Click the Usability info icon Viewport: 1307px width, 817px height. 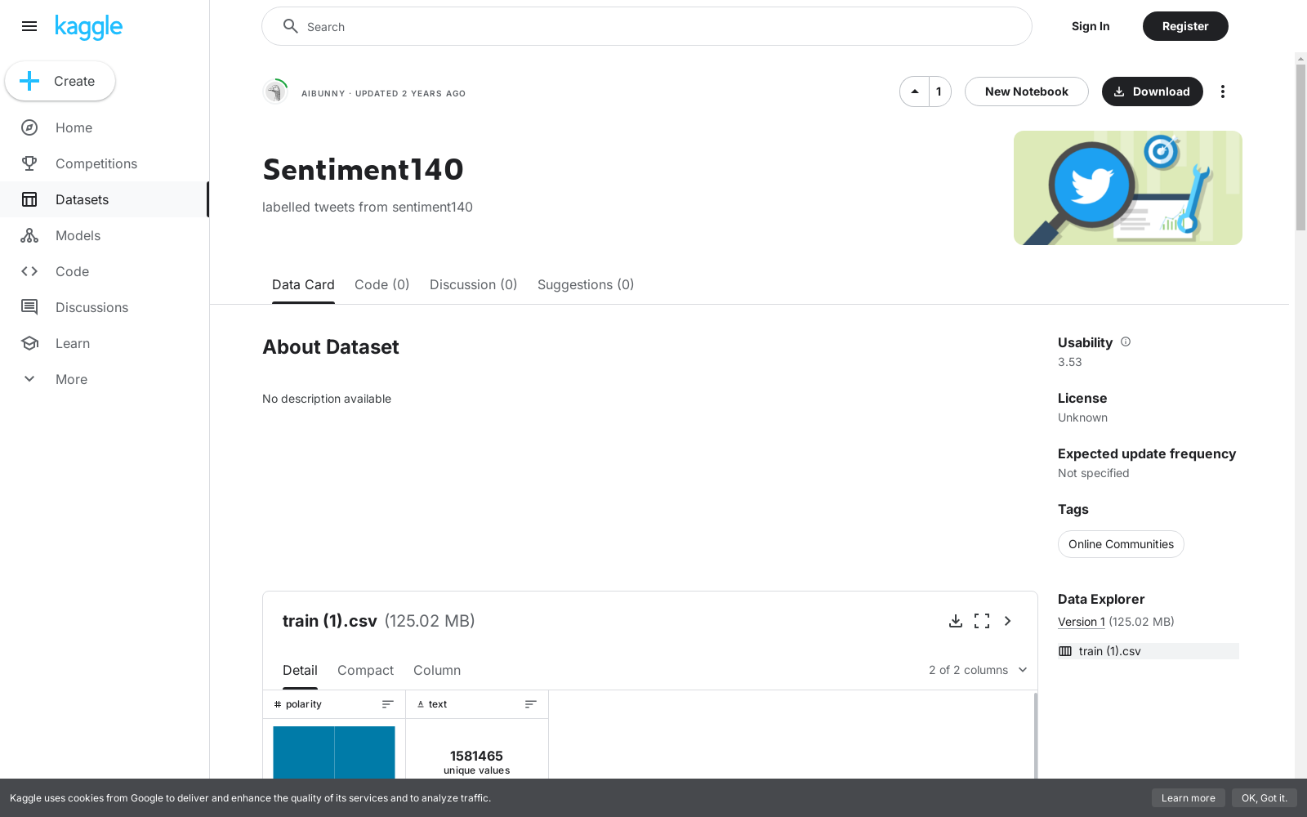[1126, 342]
